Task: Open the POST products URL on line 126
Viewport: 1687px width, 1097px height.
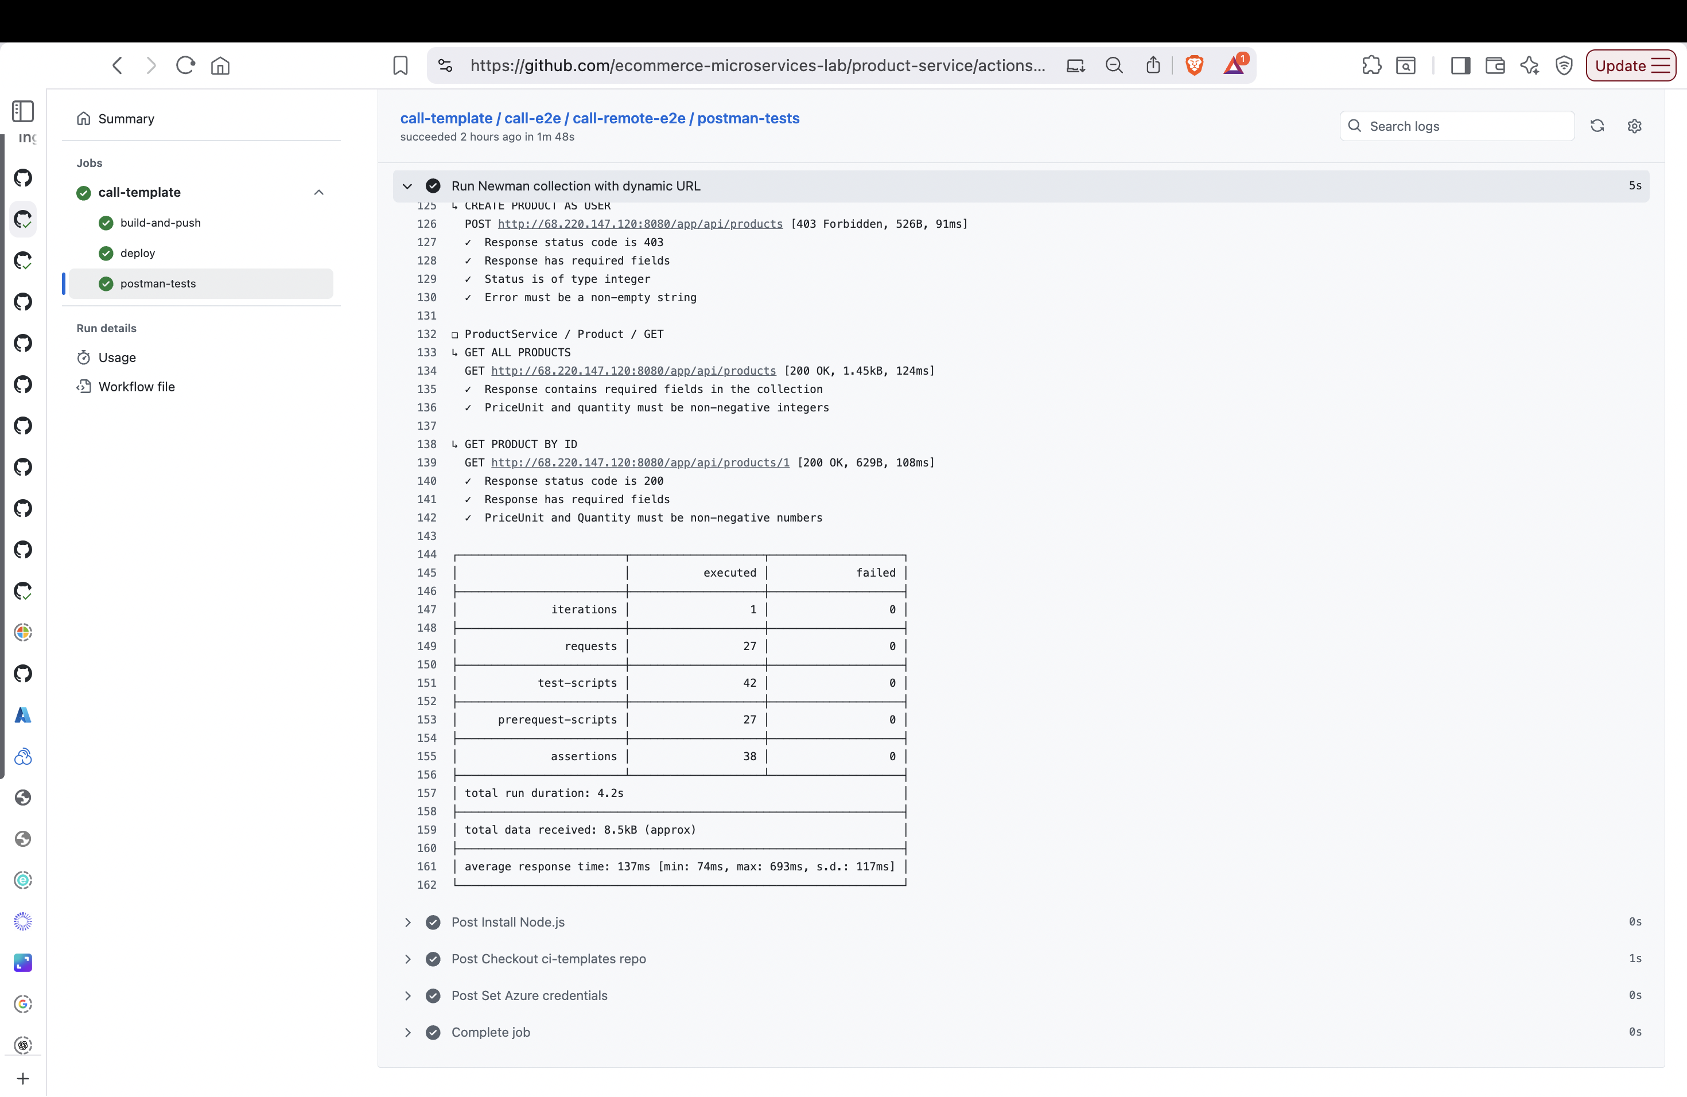Action: click(640, 224)
